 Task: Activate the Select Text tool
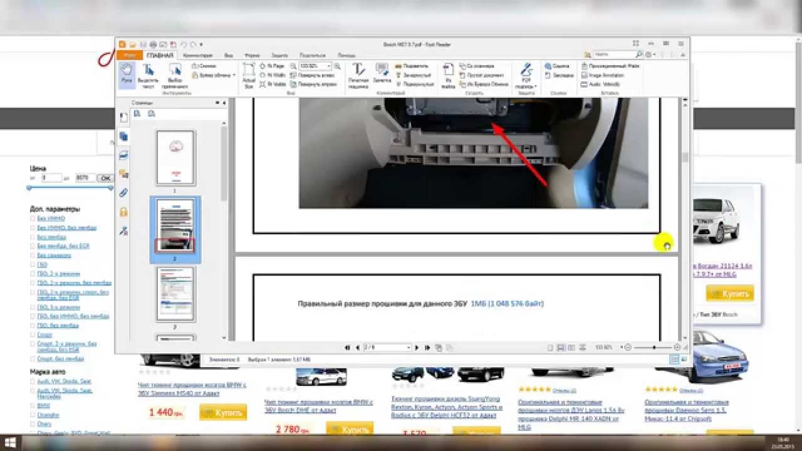[x=148, y=75]
